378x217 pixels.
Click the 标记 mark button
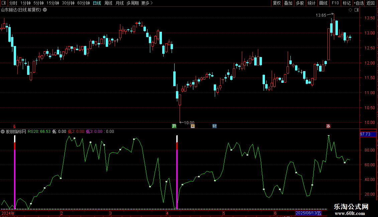(347, 3)
